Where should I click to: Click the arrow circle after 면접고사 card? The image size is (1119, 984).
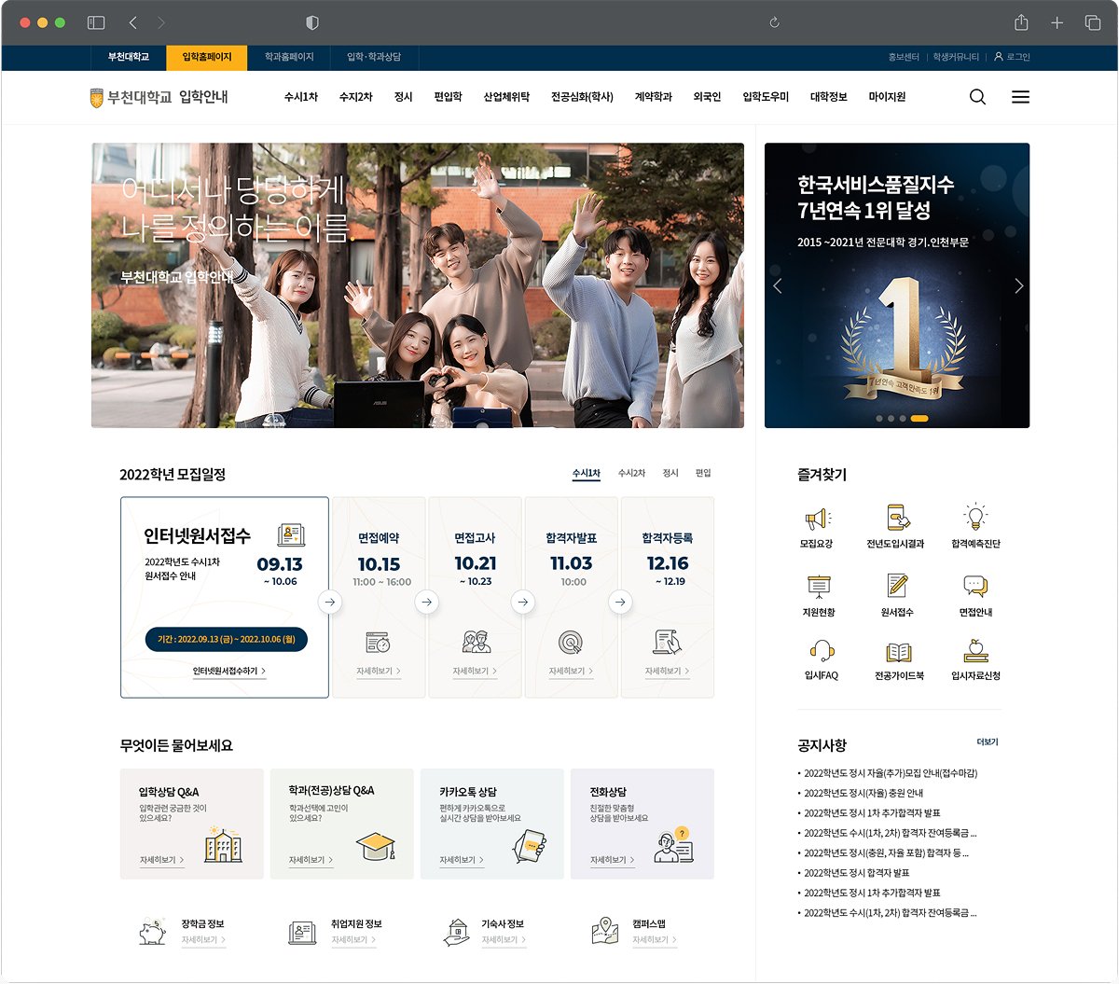click(x=523, y=603)
